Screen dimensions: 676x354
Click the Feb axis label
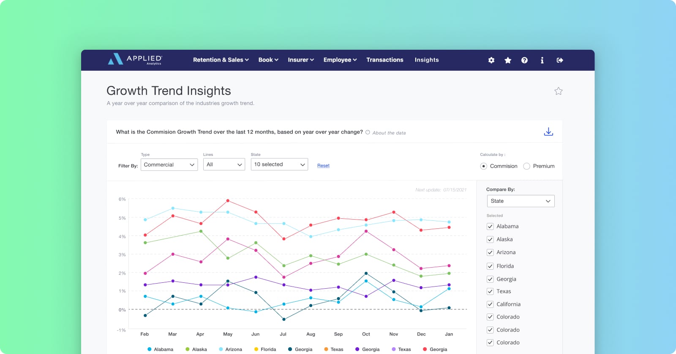click(144, 334)
